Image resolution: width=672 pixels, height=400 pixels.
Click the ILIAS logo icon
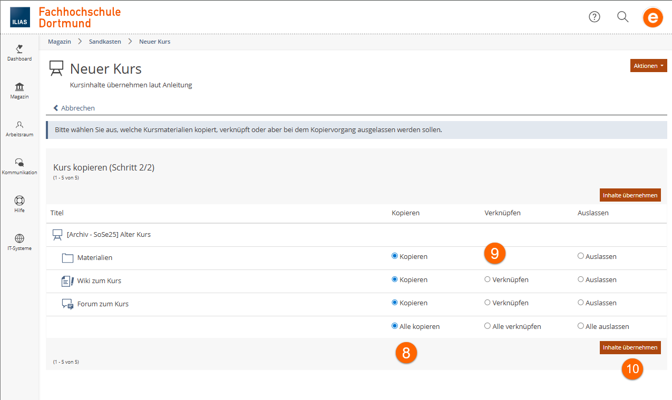pos(20,17)
